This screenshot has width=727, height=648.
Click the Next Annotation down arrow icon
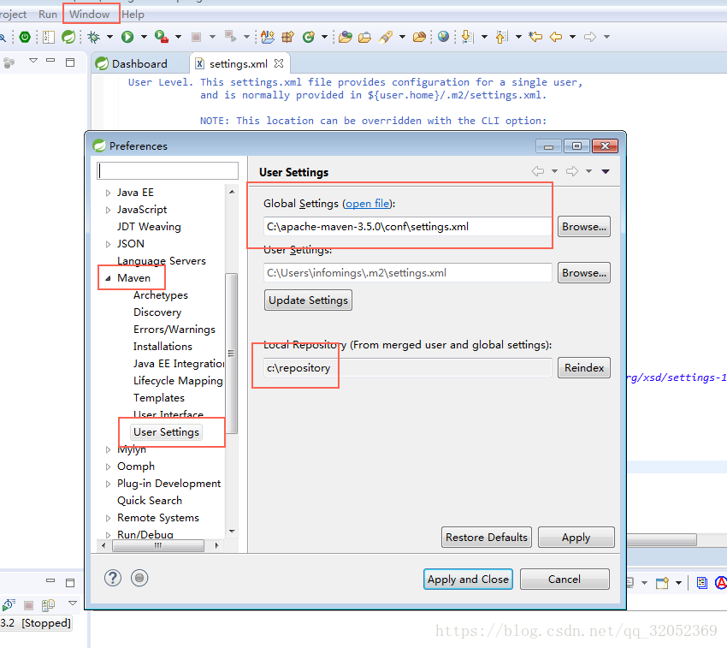[467, 37]
